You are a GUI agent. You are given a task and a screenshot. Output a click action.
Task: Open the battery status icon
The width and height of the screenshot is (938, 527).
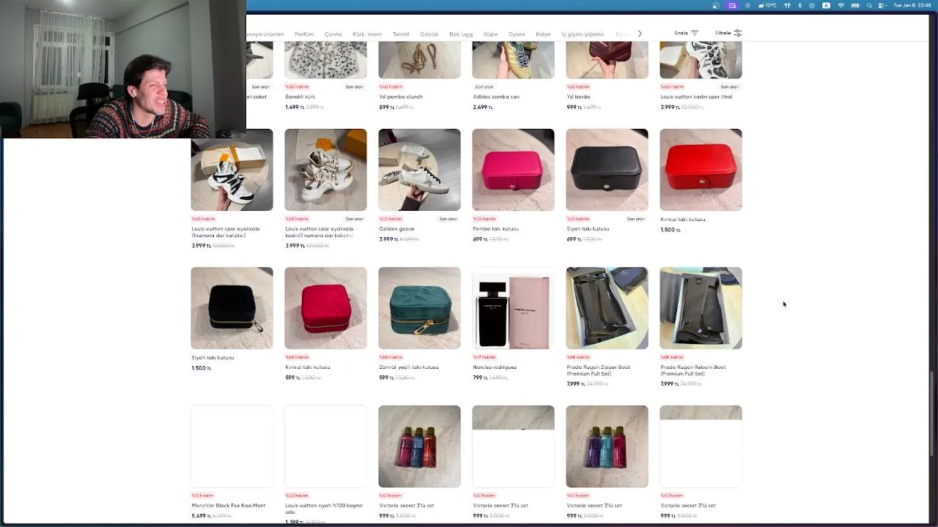tap(855, 5)
